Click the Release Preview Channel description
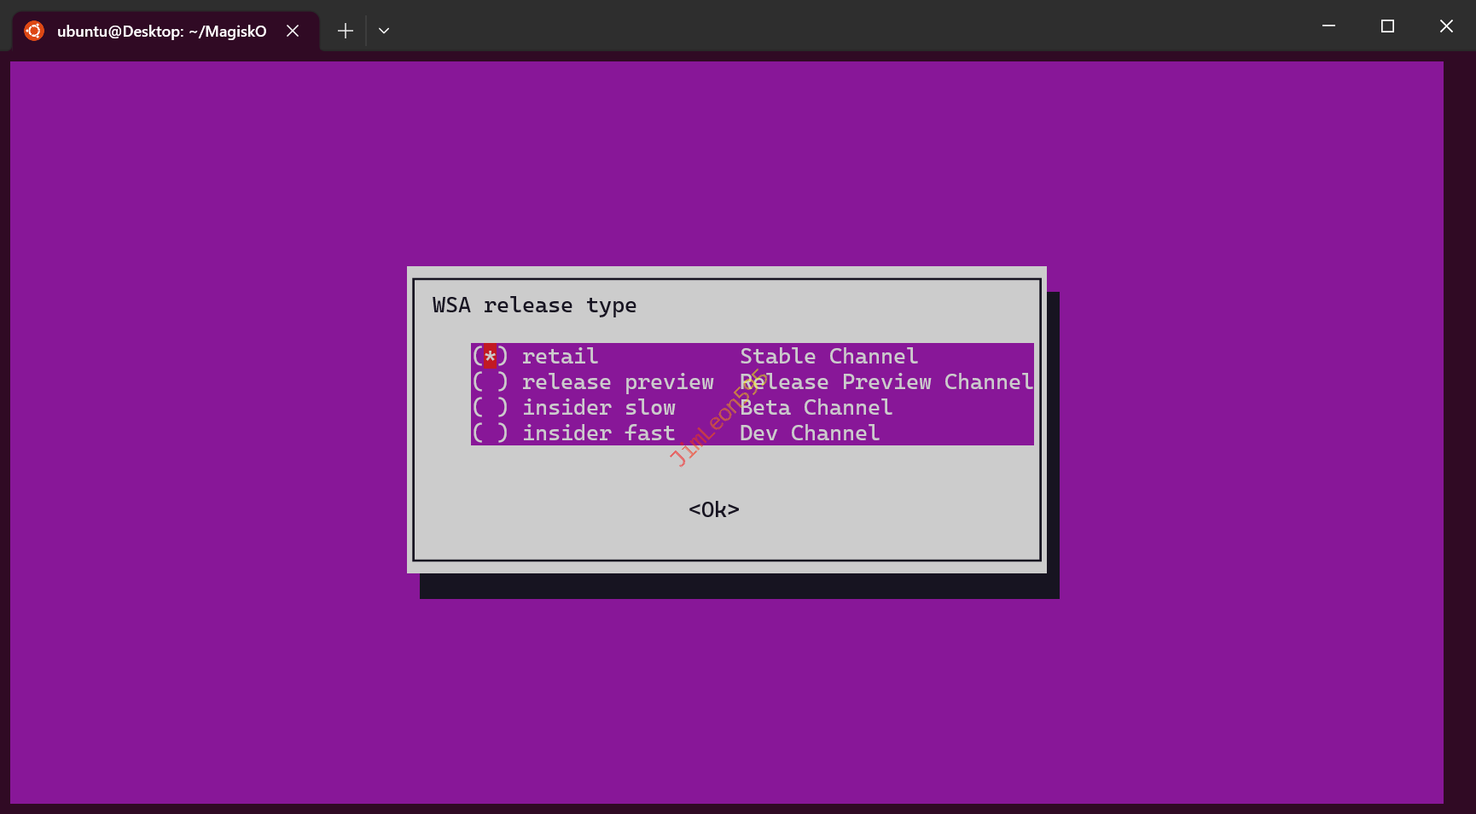Screen dimensions: 1476x814 [x=886, y=382]
